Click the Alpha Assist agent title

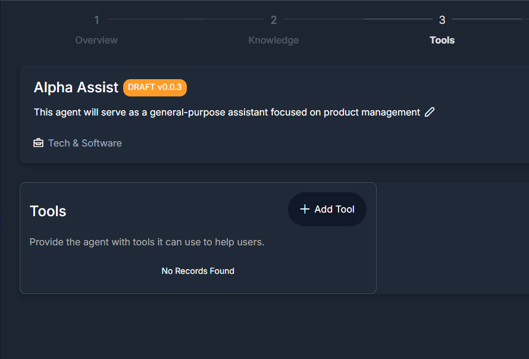click(x=76, y=88)
